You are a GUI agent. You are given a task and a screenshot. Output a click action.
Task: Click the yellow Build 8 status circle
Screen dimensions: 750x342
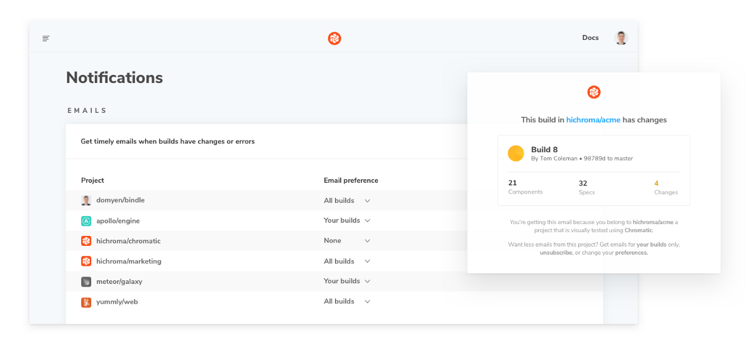tap(516, 154)
